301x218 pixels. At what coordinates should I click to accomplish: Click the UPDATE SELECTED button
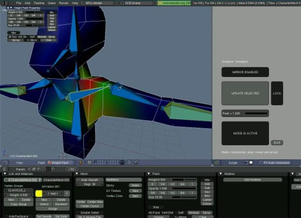pos(245,93)
